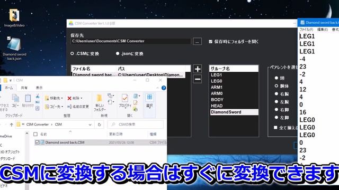Choose the 右脚 (right leg) parent radio

coord(276,110)
